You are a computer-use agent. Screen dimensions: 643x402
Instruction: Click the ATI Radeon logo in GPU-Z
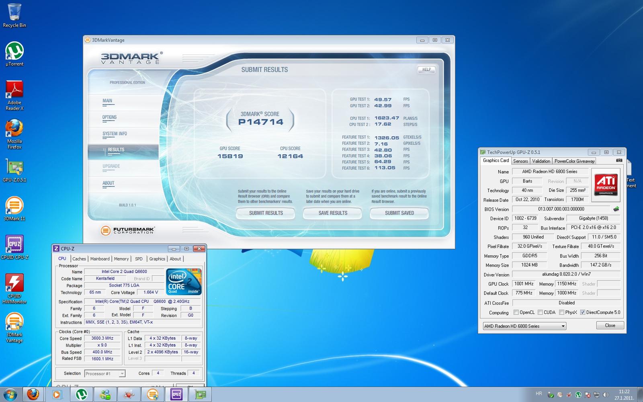606,185
